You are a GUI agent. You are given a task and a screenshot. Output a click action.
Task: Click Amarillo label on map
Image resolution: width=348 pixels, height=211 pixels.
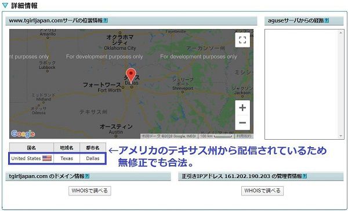coord(48,34)
